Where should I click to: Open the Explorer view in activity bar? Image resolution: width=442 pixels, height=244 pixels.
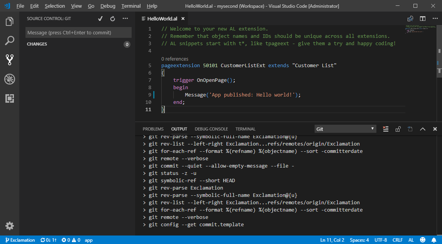10,21
